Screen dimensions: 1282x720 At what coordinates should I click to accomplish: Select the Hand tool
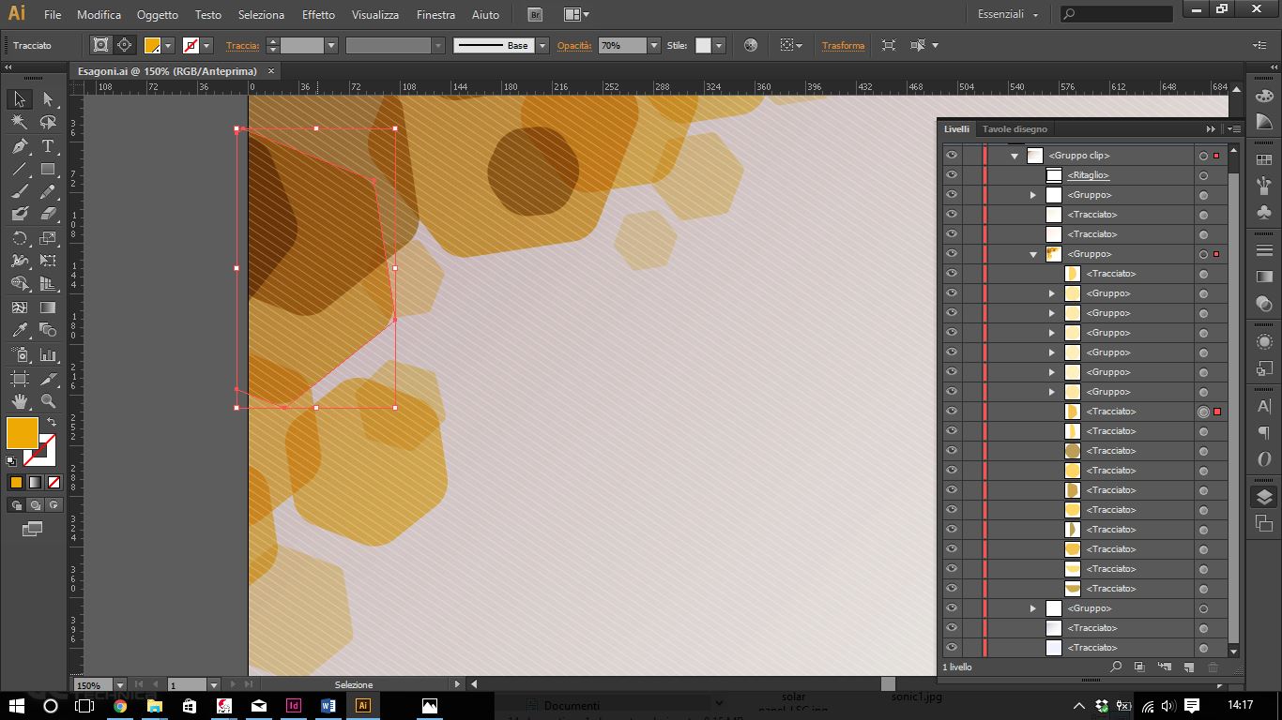tap(19, 402)
